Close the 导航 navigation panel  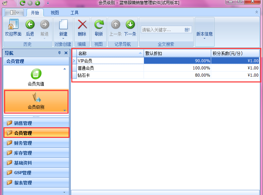click(x=66, y=53)
